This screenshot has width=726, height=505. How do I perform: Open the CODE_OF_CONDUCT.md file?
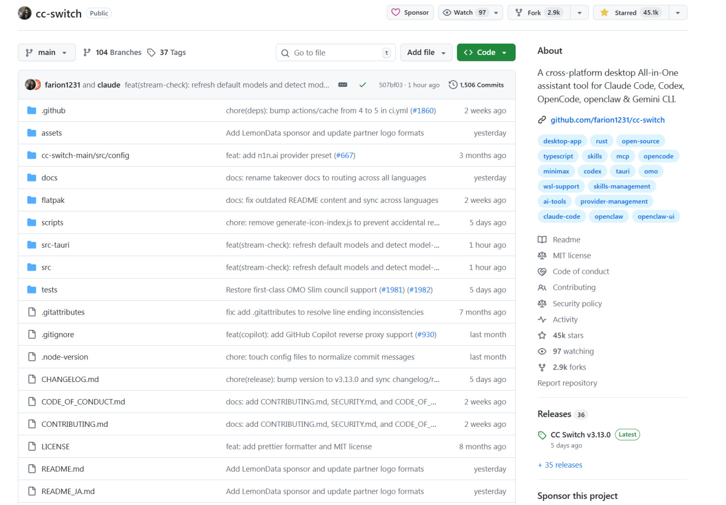[x=83, y=402]
